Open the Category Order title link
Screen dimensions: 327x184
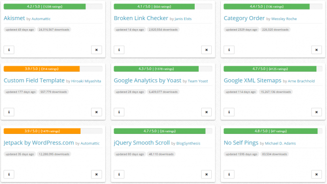(244, 18)
